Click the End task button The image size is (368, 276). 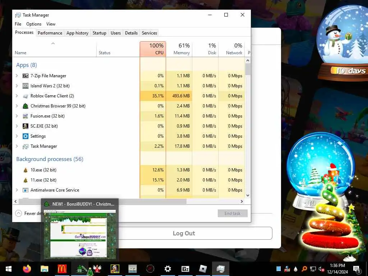pos(233,213)
